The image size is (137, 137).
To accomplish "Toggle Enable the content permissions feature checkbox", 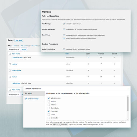I will coord(64,49).
